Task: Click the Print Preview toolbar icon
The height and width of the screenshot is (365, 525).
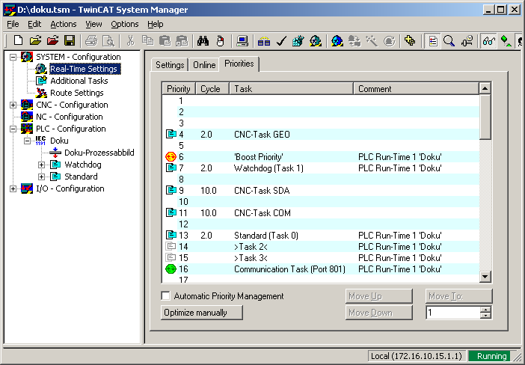Action: point(108,41)
